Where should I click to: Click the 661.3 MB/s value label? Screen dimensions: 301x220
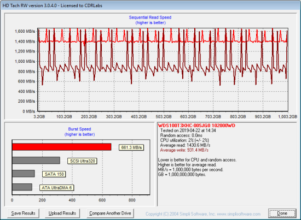tap(131, 147)
